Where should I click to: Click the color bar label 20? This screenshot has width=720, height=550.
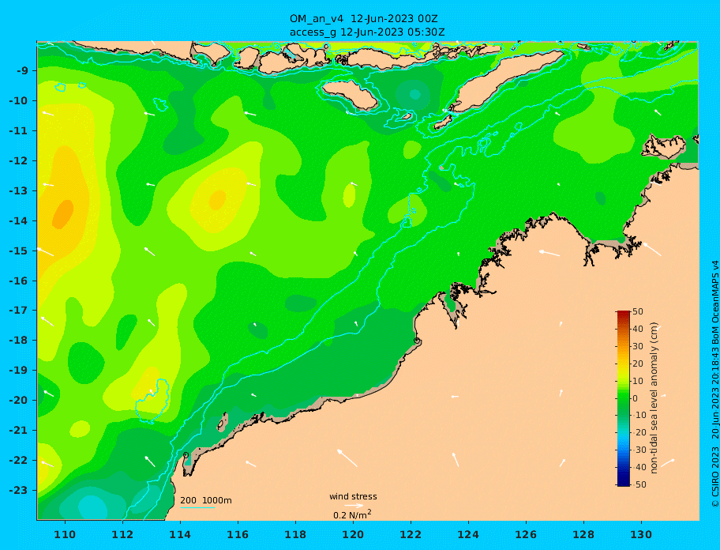click(638, 364)
